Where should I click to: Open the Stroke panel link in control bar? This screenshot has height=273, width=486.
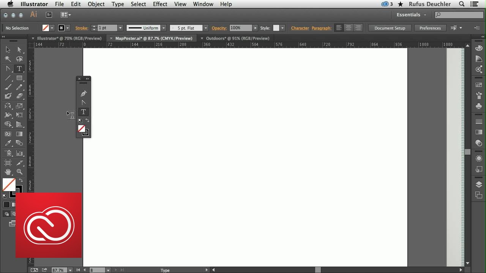coord(82,28)
